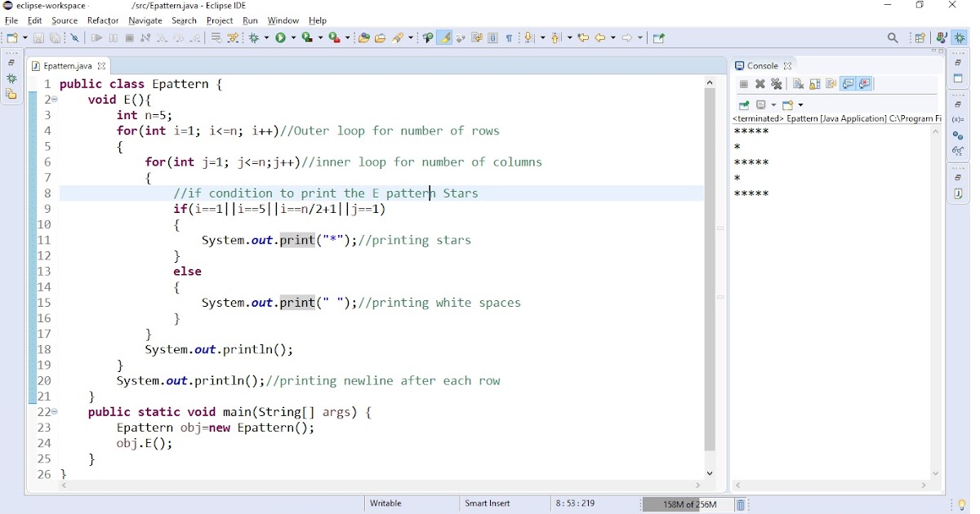Toggle Scroll Lock in the Console
Image resolution: width=980 pixels, height=514 pixels.
[x=815, y=83]
